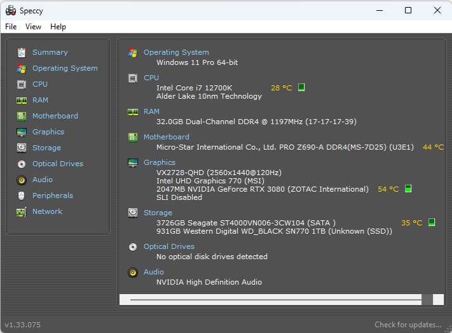Click the Motherboard icon in summary panel
Screen dimensions: 452x333
pyautogui.click(x=133, y=137)
